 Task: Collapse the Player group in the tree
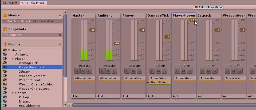[13, 59]
